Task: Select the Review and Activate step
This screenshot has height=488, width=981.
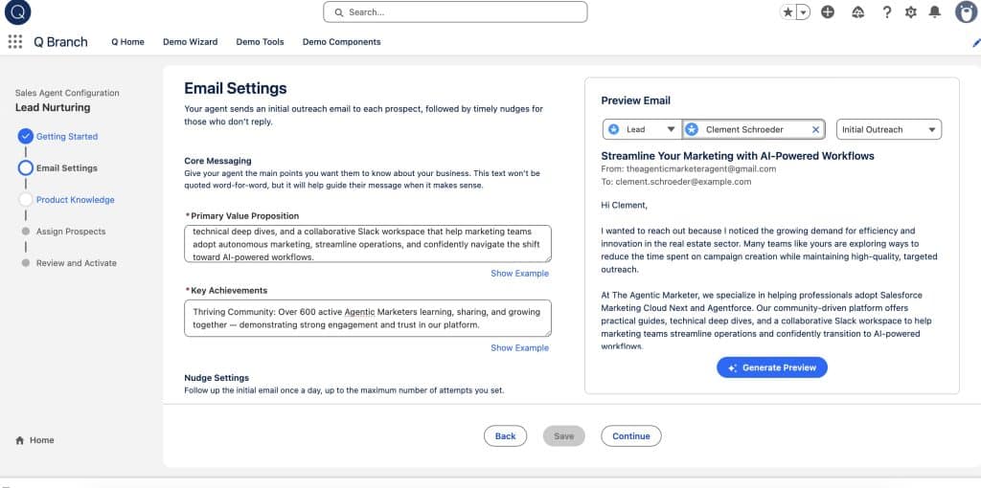Action: [77, 263]
